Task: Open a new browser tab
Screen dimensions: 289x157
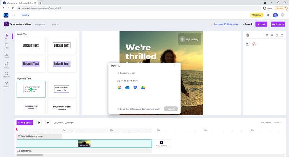Action: tap(41, 3)
